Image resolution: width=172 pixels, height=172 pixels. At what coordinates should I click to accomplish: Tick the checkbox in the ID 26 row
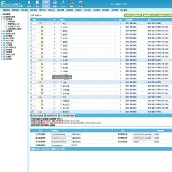[61, 82]
